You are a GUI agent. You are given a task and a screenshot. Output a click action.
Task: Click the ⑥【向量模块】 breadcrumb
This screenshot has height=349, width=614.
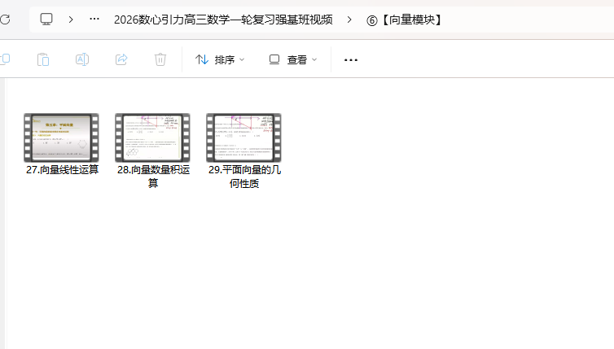(405, 20)
